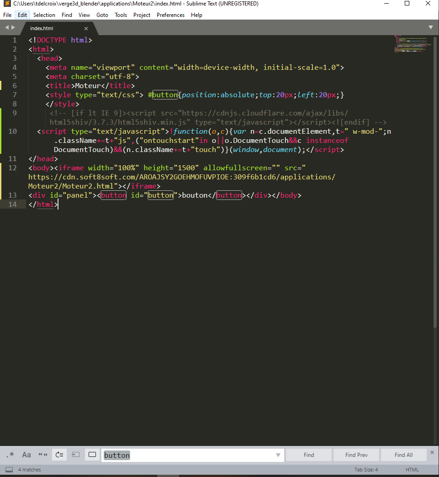Open the Selection menu

pos(44,15)
